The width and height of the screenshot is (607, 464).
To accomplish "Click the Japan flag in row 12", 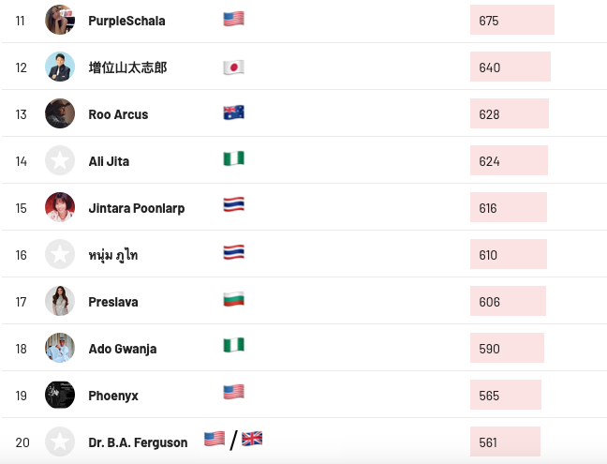I will point(233,67).
